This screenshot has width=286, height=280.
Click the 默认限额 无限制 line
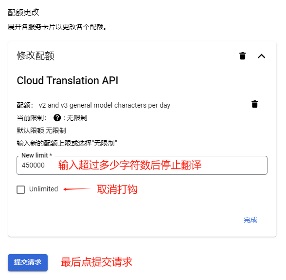click(x=41, y=131)
